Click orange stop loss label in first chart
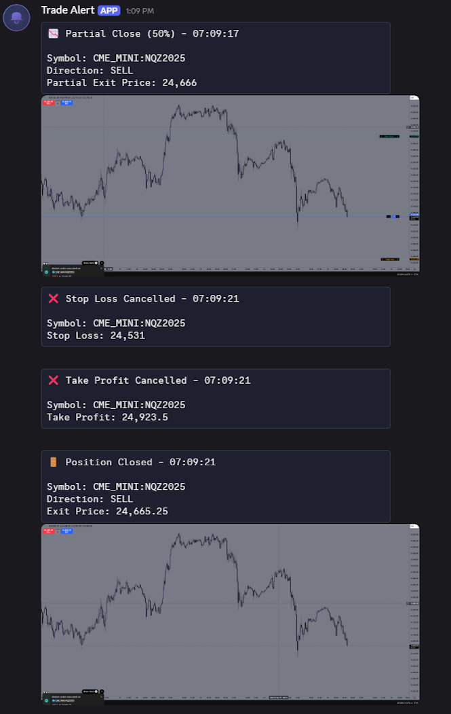This screenshot has height=714, width=451. [x=389, y=259]
